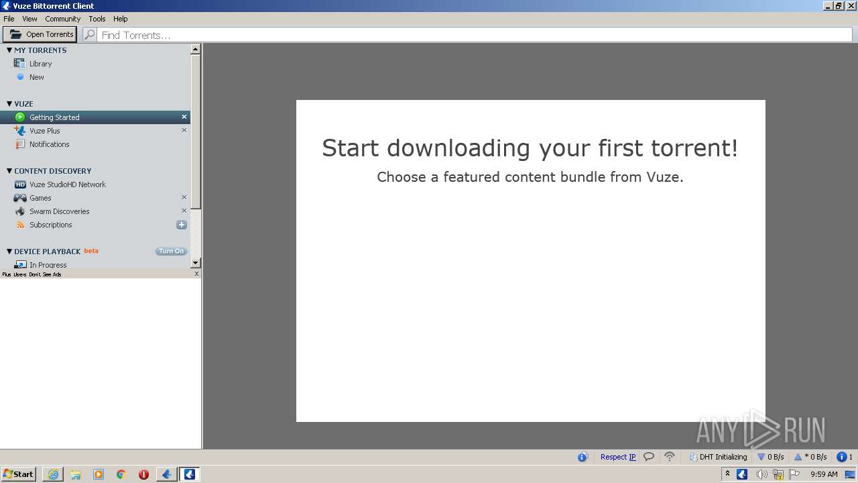Click the Respect IP link
The width and height of the screenshot is (858, 483).
pos(618,457)
